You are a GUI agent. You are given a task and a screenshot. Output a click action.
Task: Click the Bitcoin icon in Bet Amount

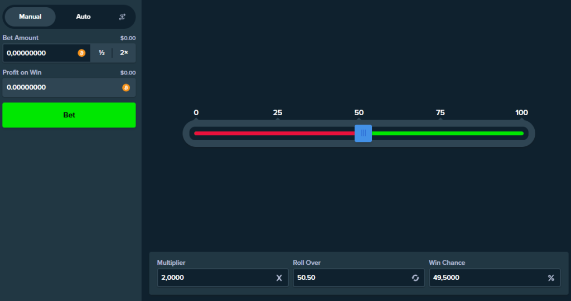click(81, 53)
